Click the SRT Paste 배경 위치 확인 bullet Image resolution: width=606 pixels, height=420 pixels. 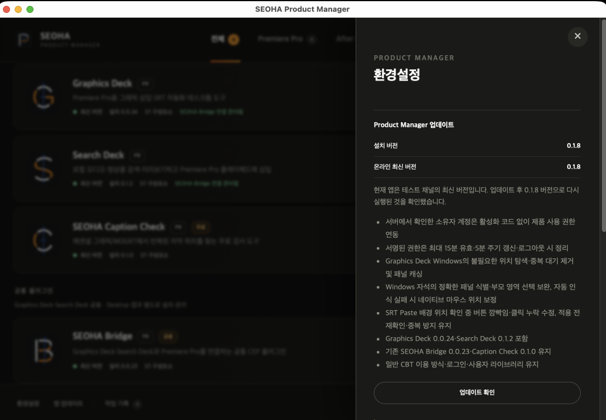(x=483, y=319)
